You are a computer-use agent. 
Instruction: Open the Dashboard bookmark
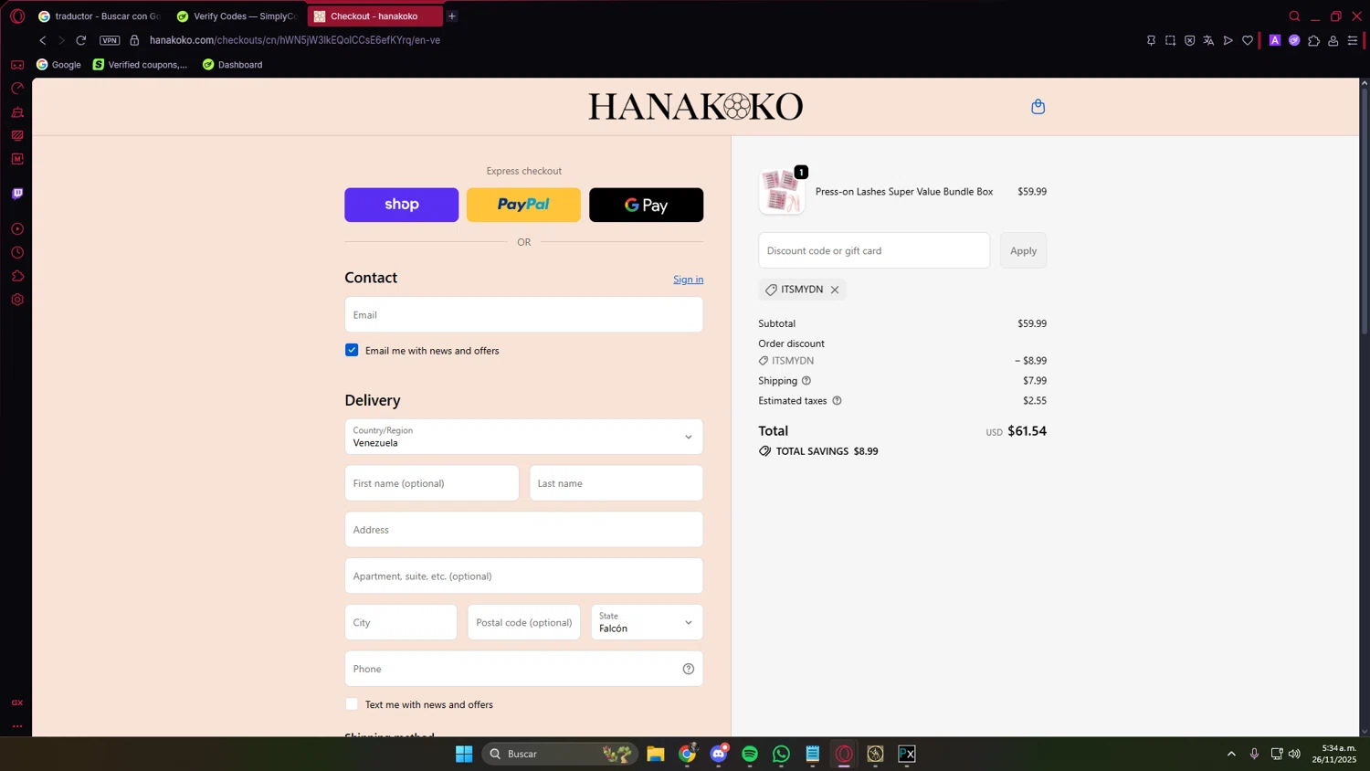click(232, 65)
